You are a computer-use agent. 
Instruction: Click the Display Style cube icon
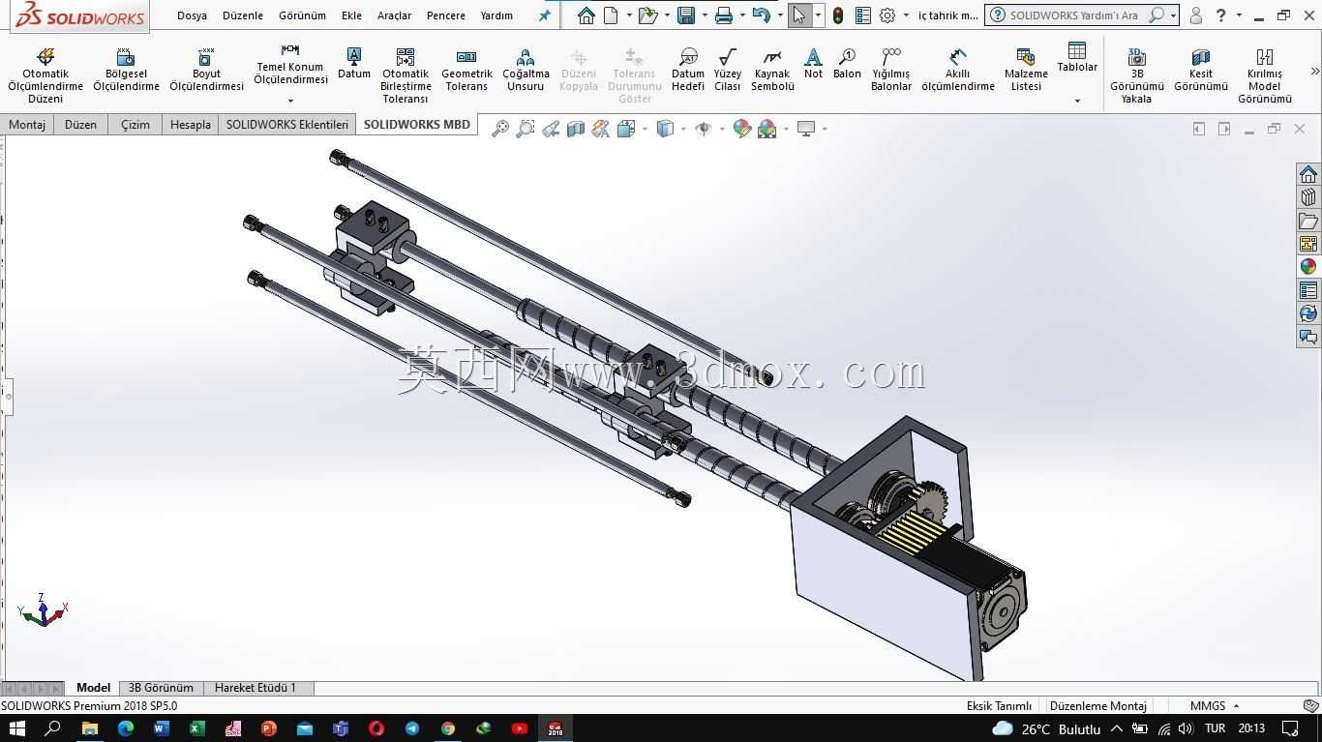pyautogui.click(x=665, y=129)
